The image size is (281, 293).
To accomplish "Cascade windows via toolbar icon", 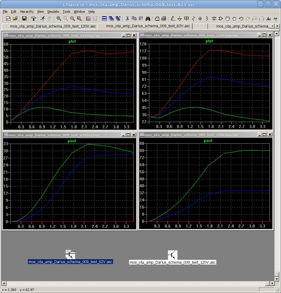I will 111,18.
